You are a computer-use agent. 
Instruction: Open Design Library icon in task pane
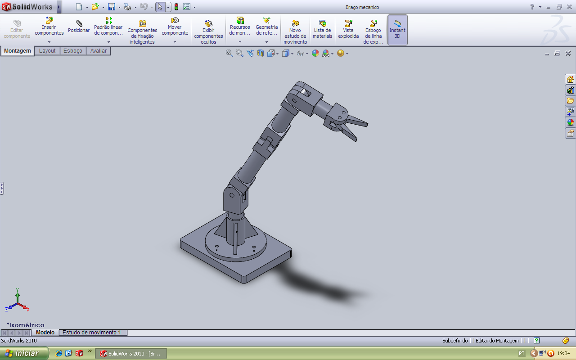tap(570, 90)
